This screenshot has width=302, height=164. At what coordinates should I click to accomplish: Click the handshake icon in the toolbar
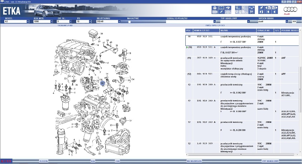[x=228, y=8]
